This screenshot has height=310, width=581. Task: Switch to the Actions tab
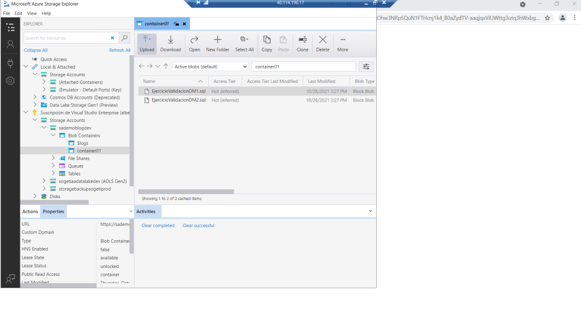[x=30, y=212]
